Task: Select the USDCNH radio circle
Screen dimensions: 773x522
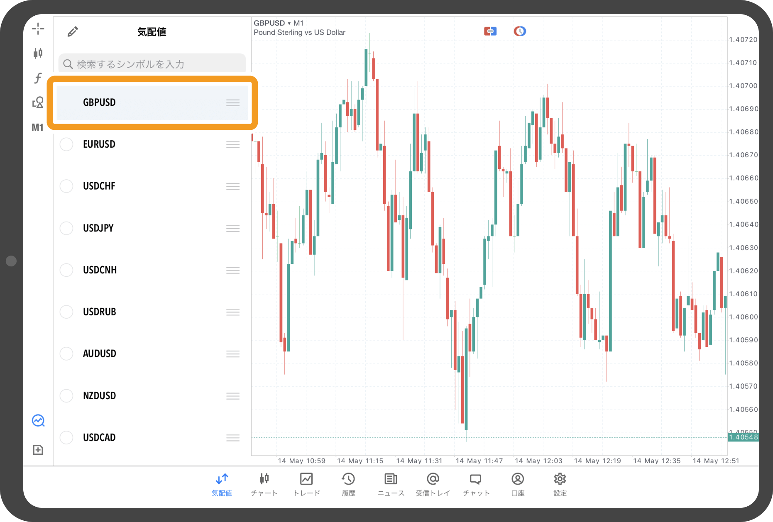Action: click(66, 270)
